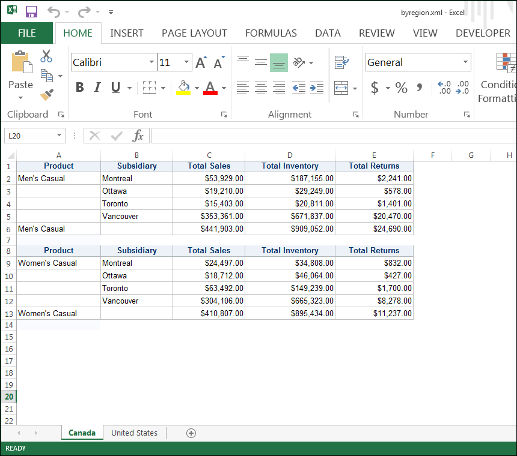The width and height of the screenshot is (517, 456).
Task: Apply Percent Style number format
Action: [x=402, y=88]
